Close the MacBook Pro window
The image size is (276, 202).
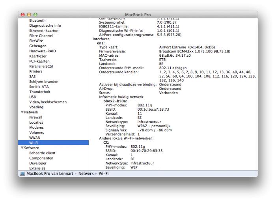tap(23, 15)
